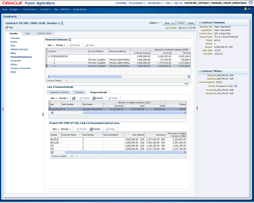The height and width of the screenshot is (203, 254).
Task: Open the Watchlist dropdown menu
Action: point(65,10)
